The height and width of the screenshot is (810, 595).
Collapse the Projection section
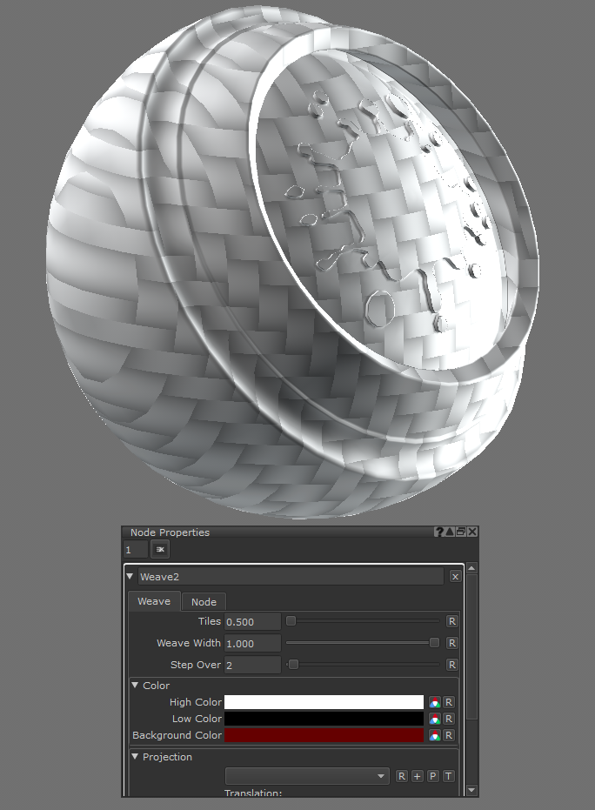coord(136,757)
